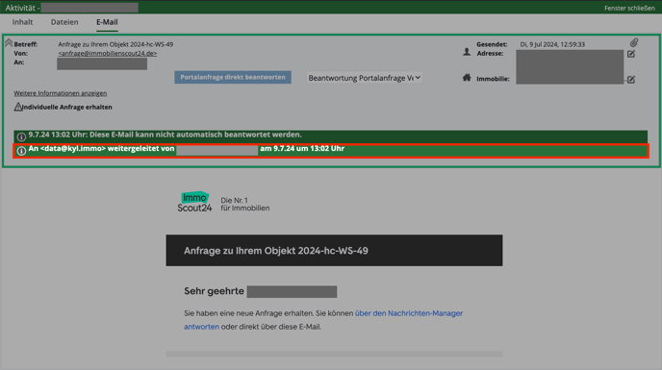
Task: Switch to the Dateien tab
Action: (x=64, y=22)
